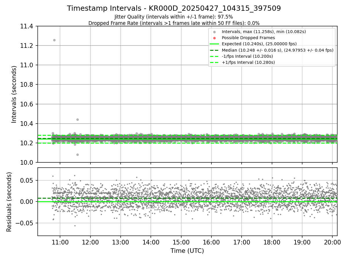Click the dark green dashed line sample for 'Median' in the legend
This screenshot has height=261, width=348.
point(214,50)
